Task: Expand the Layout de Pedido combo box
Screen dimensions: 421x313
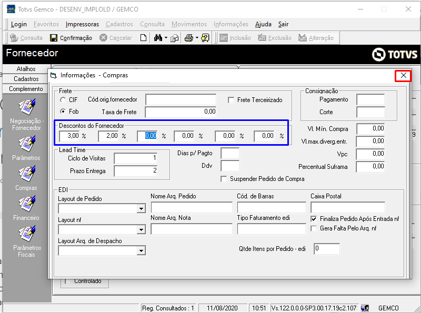Action: (x=141, y=208)
